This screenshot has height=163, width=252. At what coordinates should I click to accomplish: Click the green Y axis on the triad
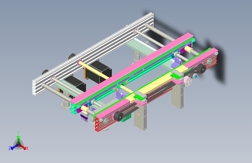pyautogui.click(x=19, y=139)
